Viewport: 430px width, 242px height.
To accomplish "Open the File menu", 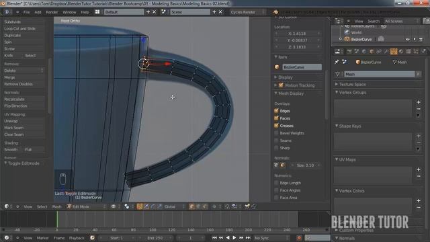I will [27, 12].
